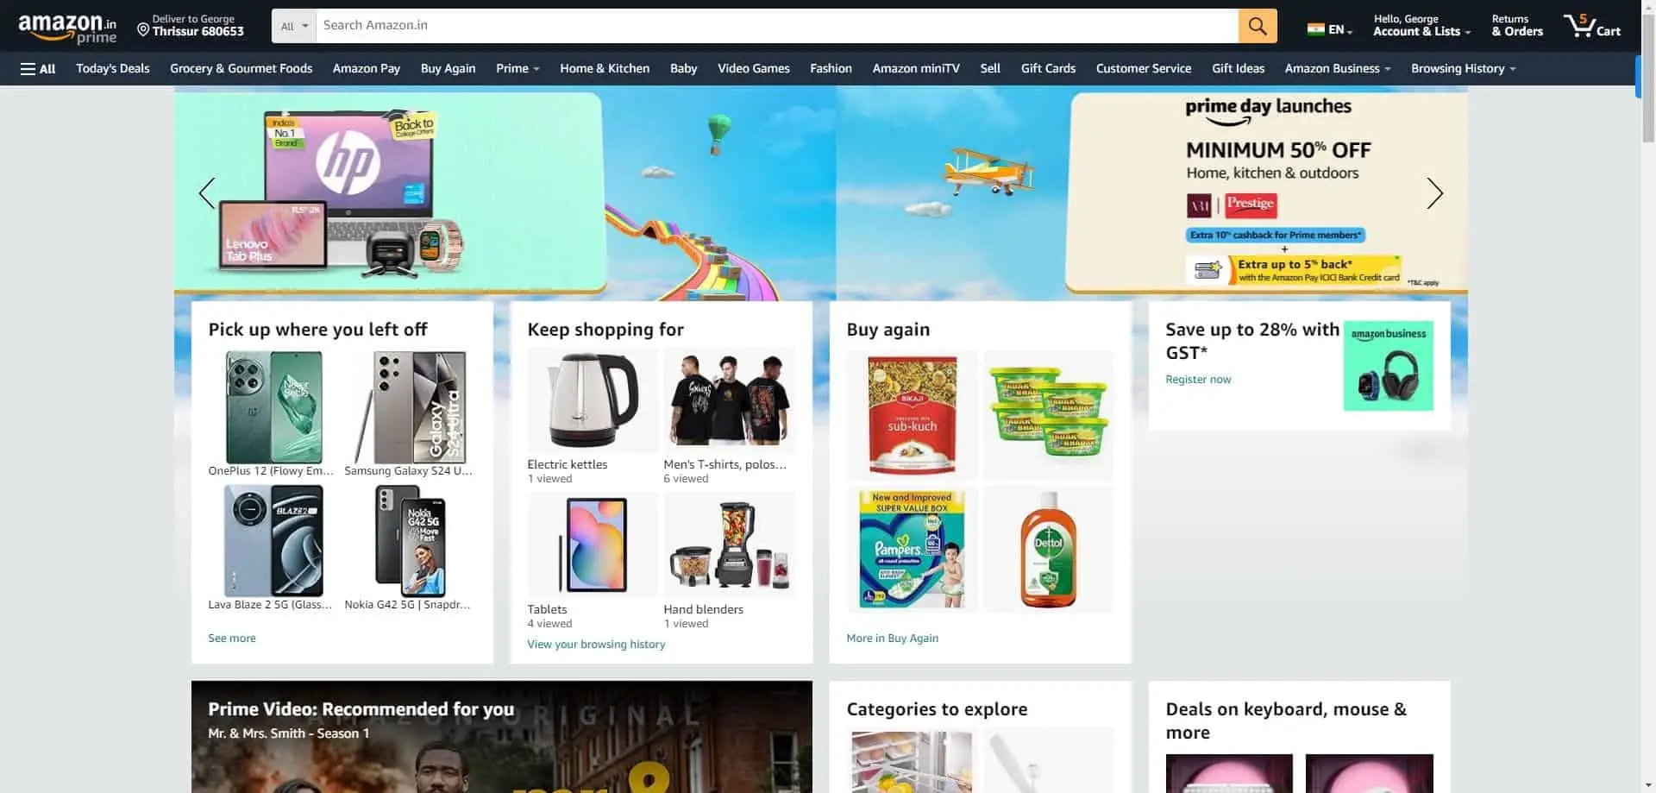This screenshot has height=793, width=1656.
Task: Click Register now link
Action: point(1198,380)
